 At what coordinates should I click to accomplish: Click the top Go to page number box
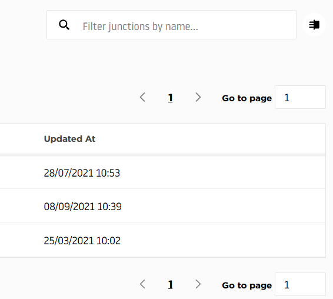point(300,97)
